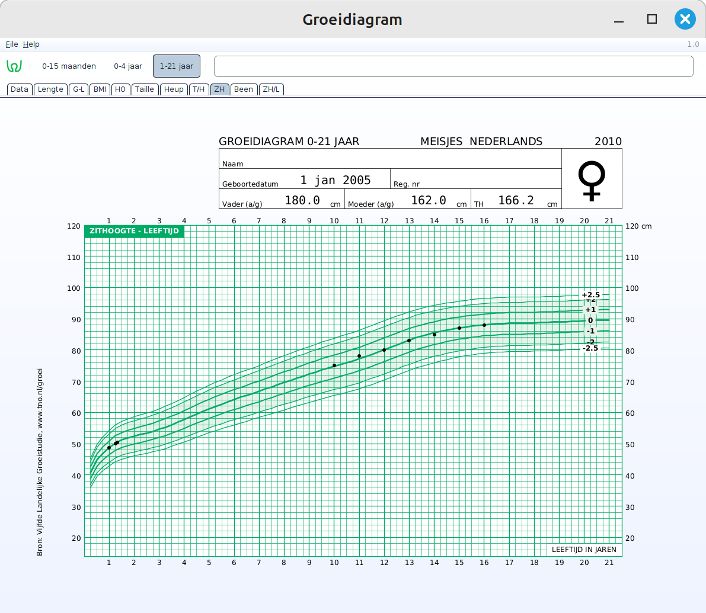This screenshot has width=706, height=613.
Task: Click the data point at age 10
Action: coord(334,365)
